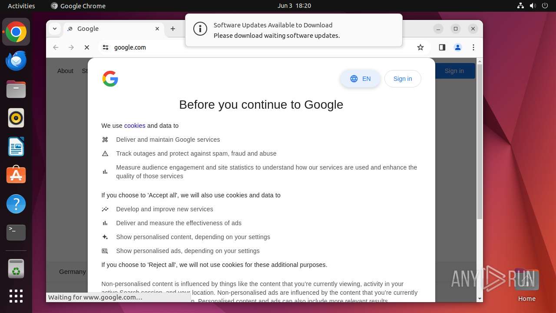Click 'Develop and improve new services' text
This screenshot has width=556, height=313.
tap(165, 209)
